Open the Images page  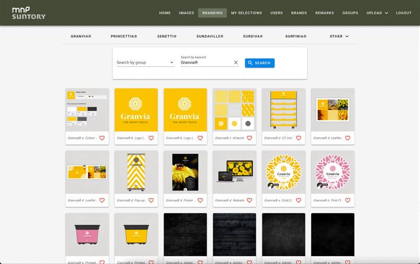tap(186, 13)
